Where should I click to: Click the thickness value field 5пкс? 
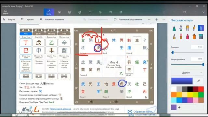coord(197,47)
